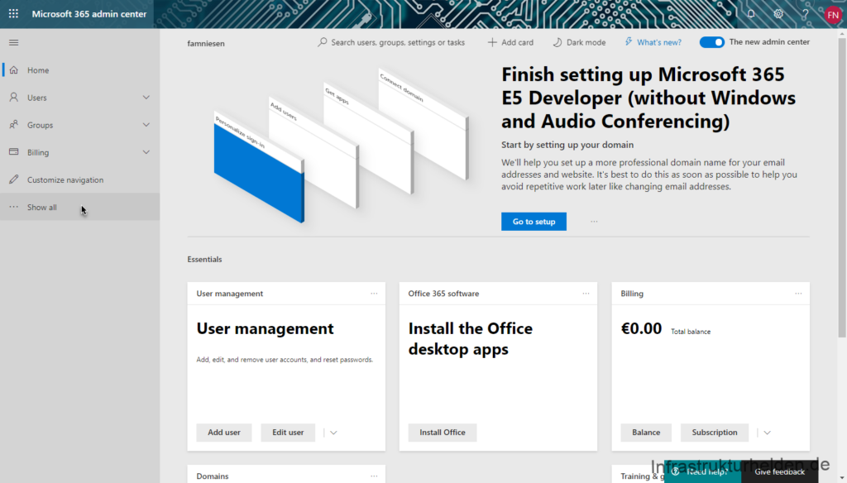This screenshot has width=847, height=483.
Task: Click the Users person icon
Action: tap(14, 98)
